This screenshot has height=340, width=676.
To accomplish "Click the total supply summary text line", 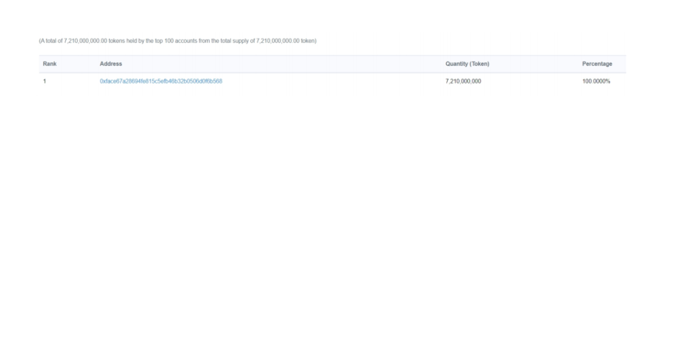I will coord(178,41).
